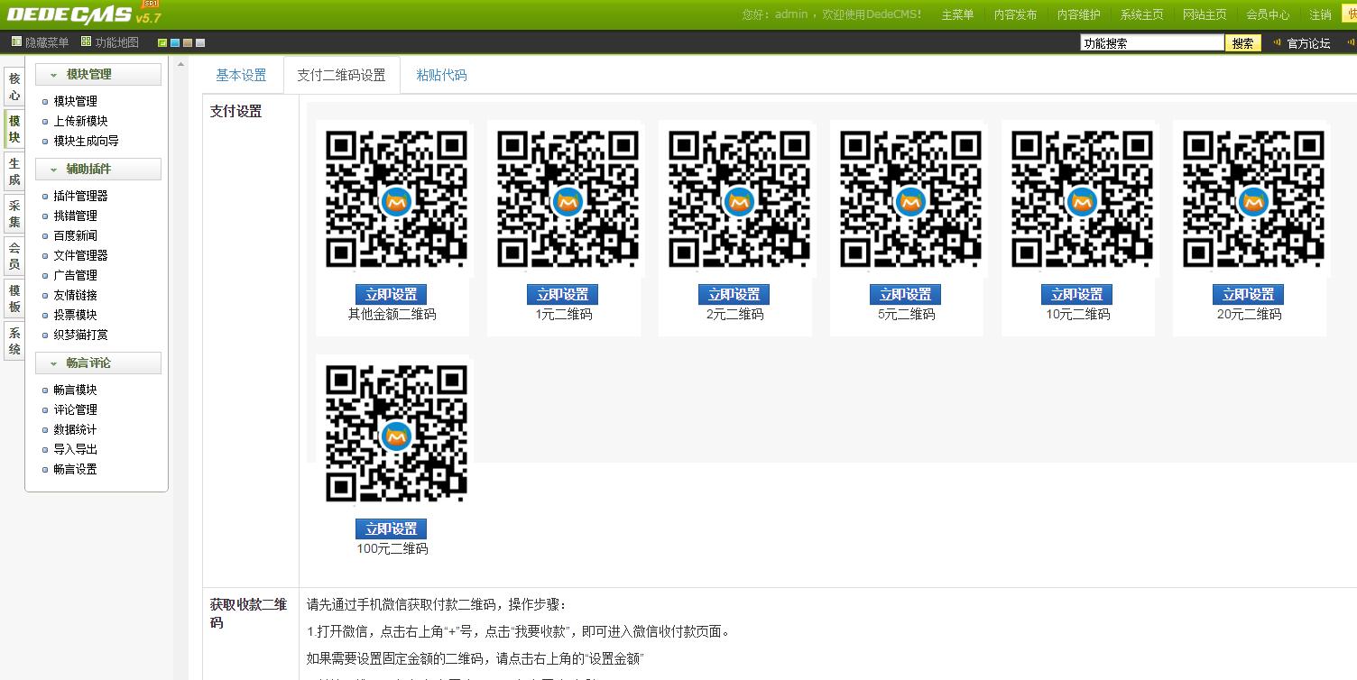This screenshot has height=680, width=1357.
Task: Open 会员中心 in the top navigation
Action: [1268, 14]
